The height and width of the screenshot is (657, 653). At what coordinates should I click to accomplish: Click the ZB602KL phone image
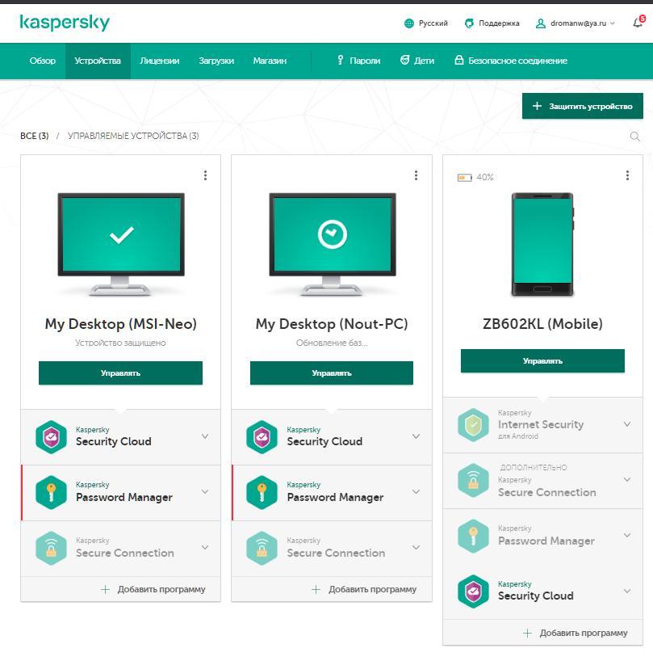[x=542, y=244]
